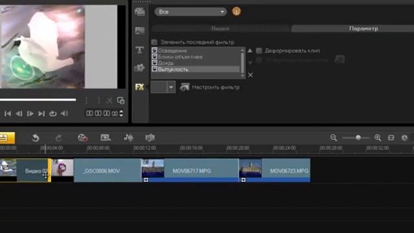414x233 pixels.
Task: Open the Title (T) library icon
Action: pyautogui.click(x=140, y=50)
